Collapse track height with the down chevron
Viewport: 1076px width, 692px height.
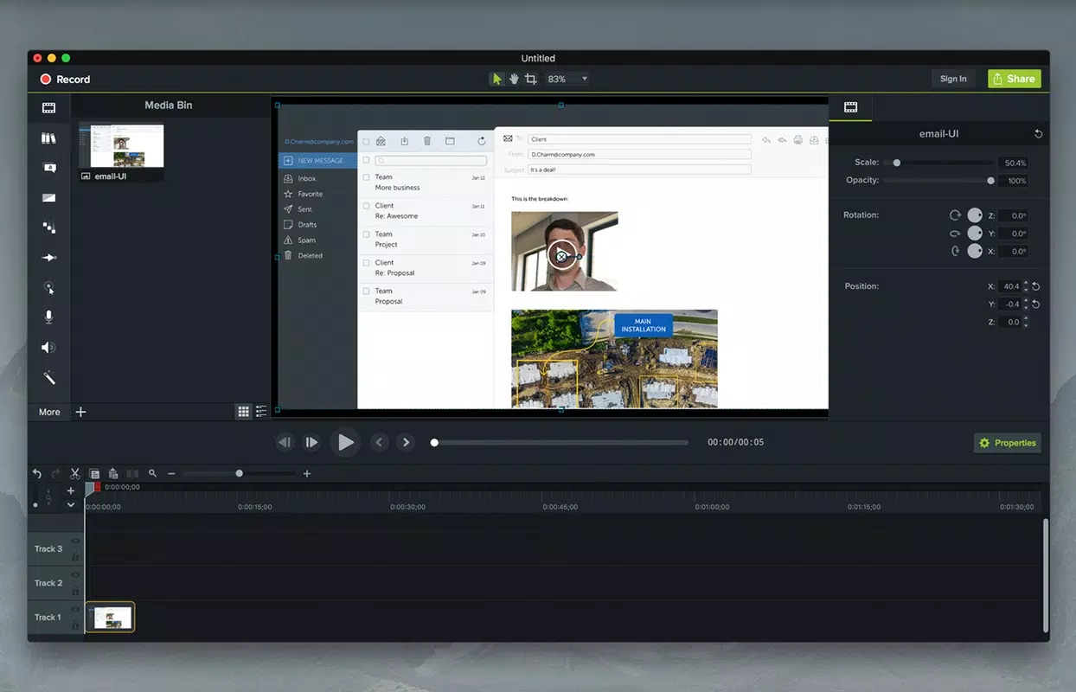(x=71, y=506)
